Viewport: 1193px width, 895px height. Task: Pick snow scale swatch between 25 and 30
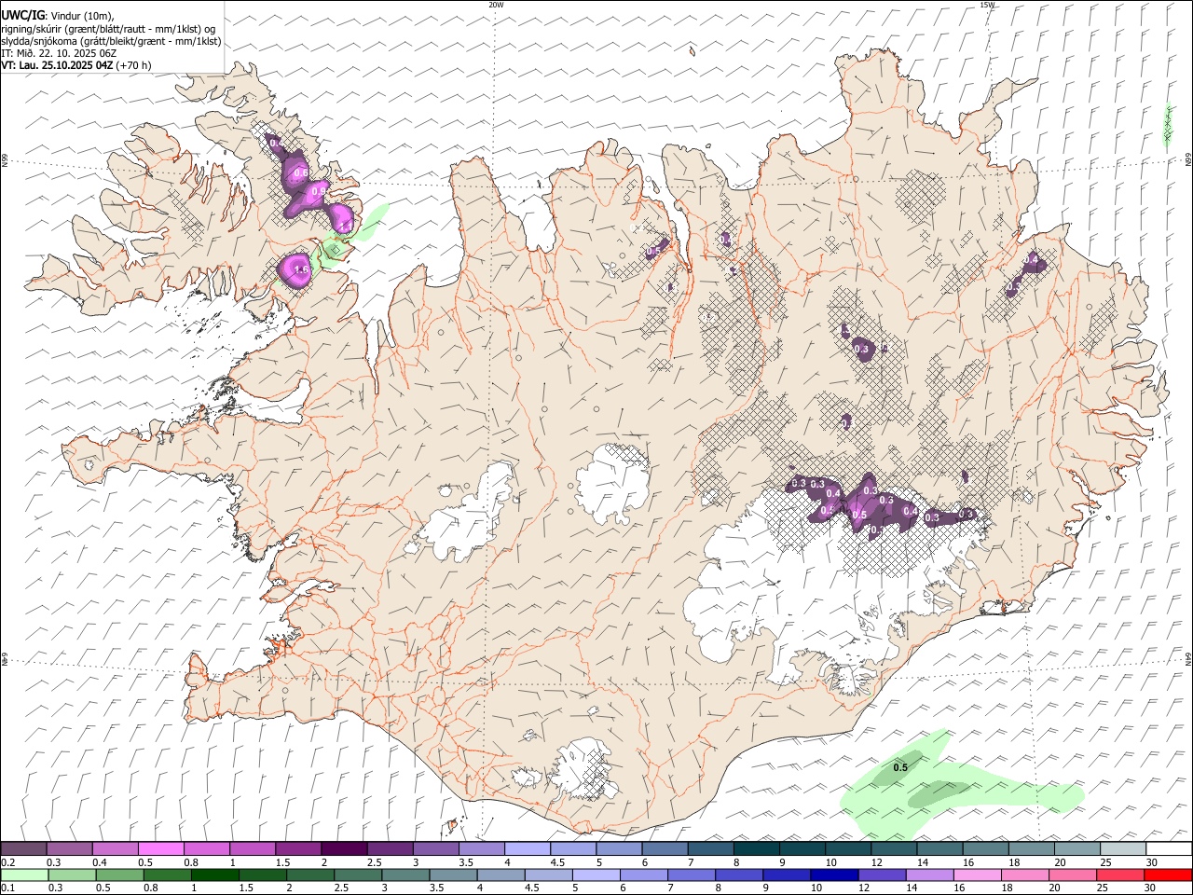[x=1122, y=849]
